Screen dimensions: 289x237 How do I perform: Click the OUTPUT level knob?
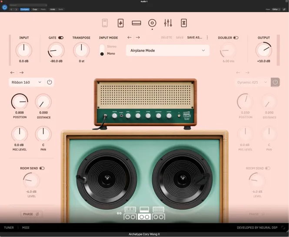264,50
